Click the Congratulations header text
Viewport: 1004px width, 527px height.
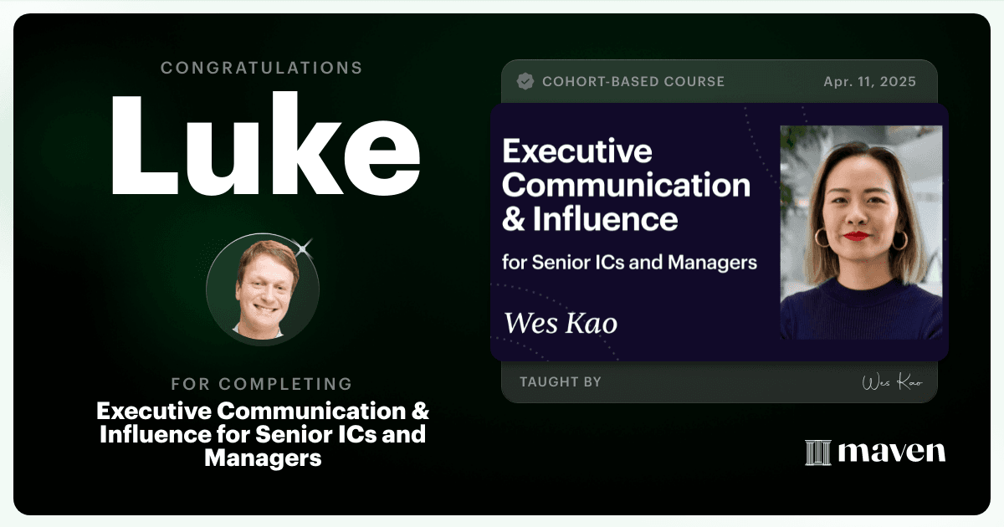pyautogui.click(x=262, y=68)
